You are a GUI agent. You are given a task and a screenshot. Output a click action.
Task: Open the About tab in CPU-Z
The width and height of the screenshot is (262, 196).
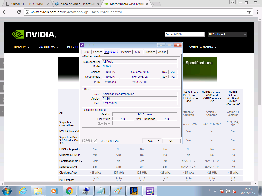point(162,52)
